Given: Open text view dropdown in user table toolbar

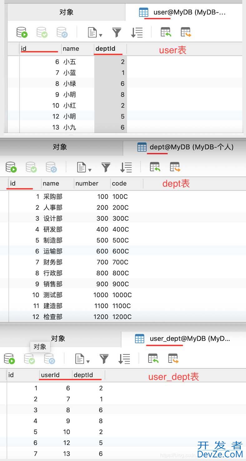Looking at the screenshot, I should [x=95, y=32].
